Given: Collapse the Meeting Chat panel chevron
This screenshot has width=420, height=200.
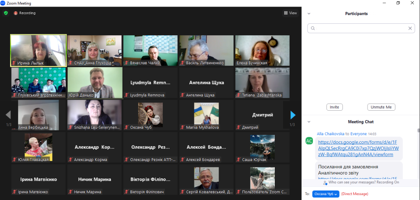Looking at the screenshot, I should [x=309, y=122].
